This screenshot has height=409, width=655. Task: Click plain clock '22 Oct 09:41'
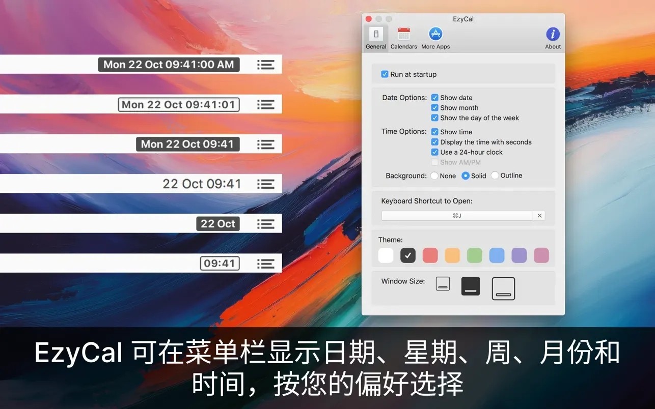coord(202,184)
